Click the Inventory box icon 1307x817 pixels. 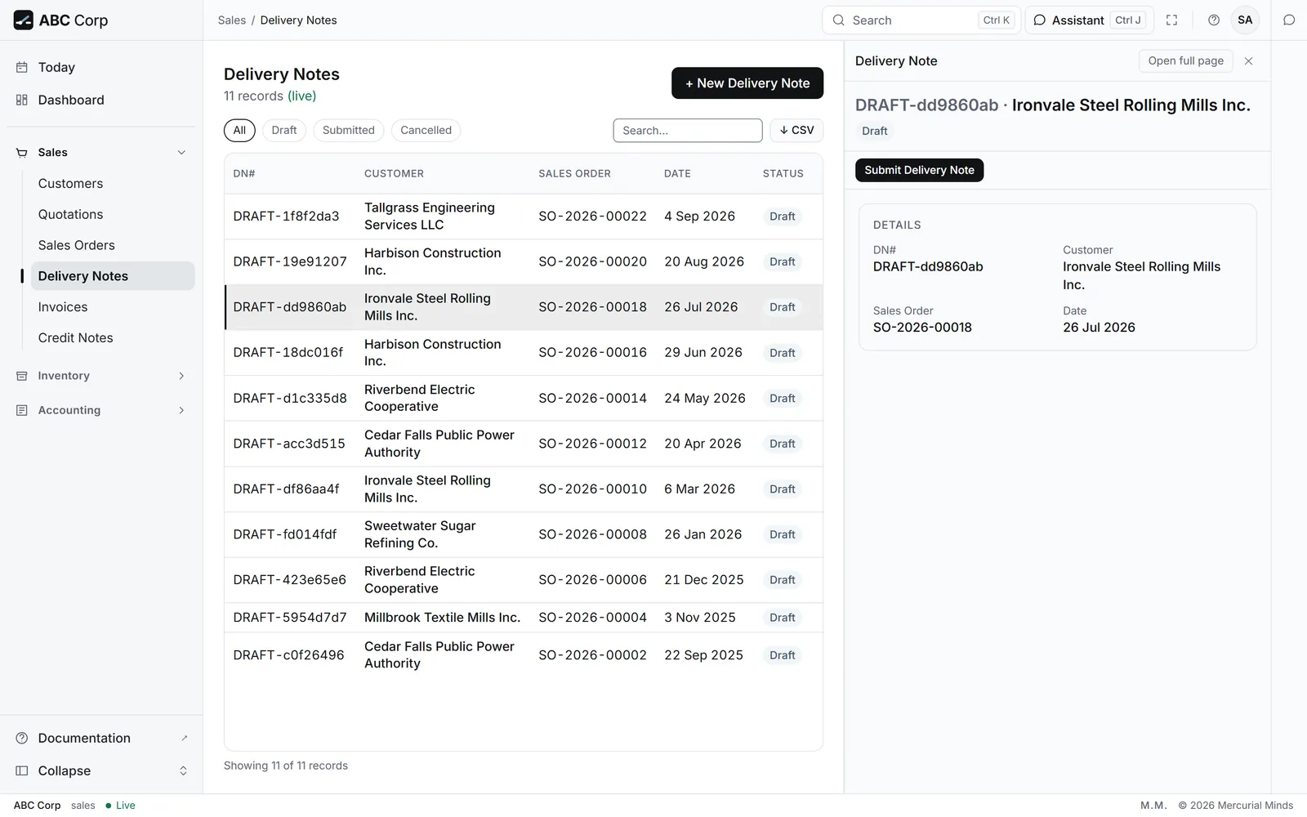point(22,376)
